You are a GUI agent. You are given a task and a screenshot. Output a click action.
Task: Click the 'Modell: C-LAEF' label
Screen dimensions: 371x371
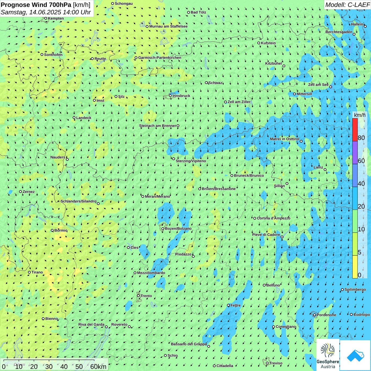(x=347, y=5)
